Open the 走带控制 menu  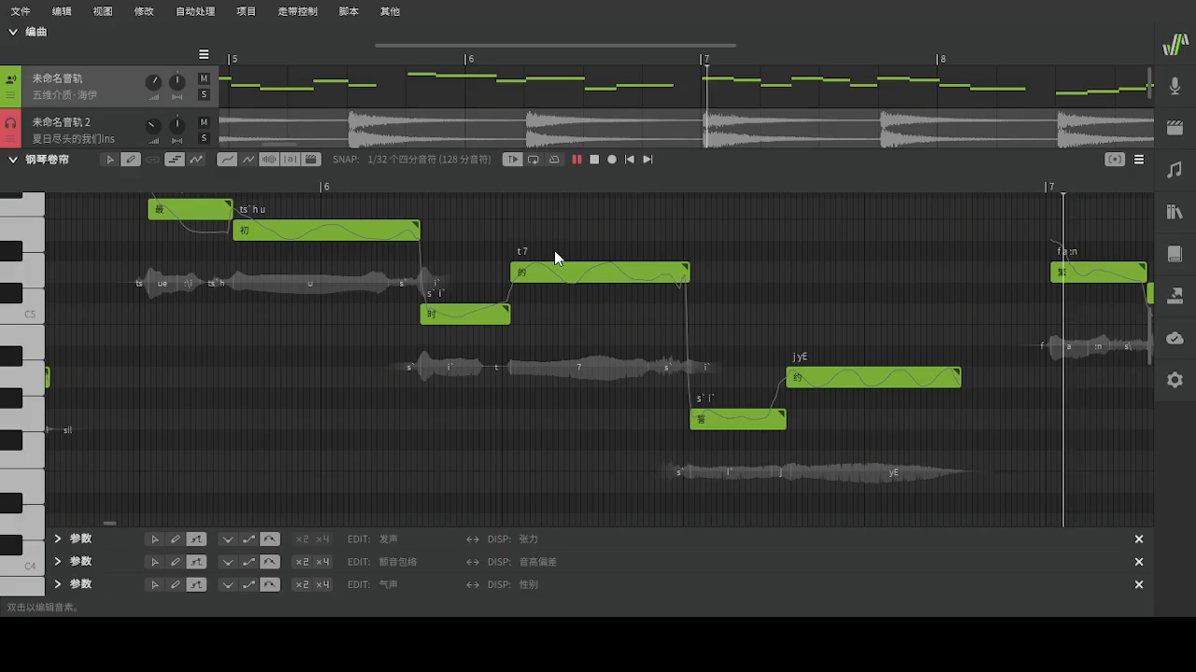(297, 11)
